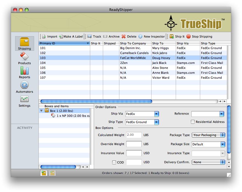Click the red Delete X icon
This screenshot has width=242, height=192.
pyautogui.click(x=124, y=36)
